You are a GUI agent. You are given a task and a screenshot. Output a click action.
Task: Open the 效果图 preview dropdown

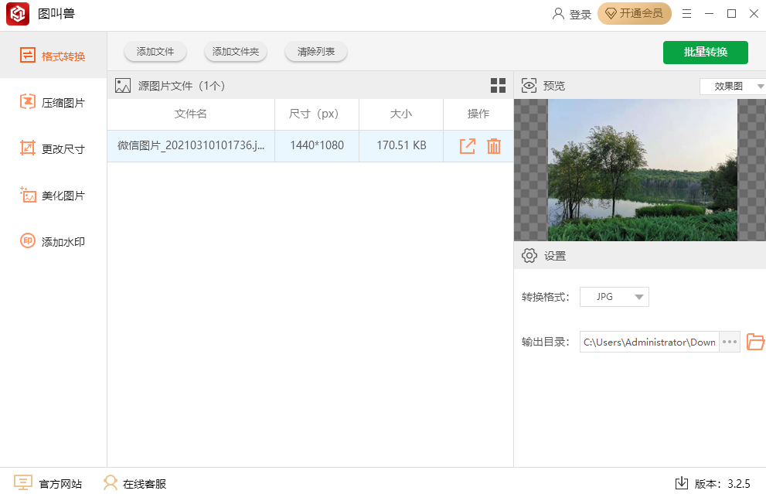(x=733, y=86)
